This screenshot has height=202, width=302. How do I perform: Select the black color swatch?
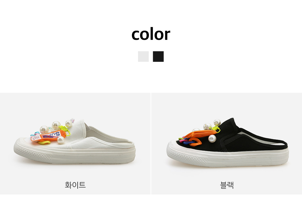coord(158,56)
